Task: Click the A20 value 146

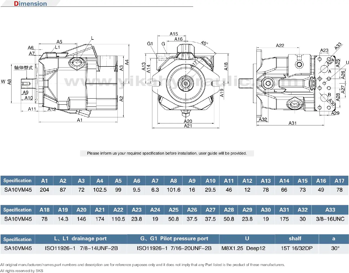Action: (81, 219)
